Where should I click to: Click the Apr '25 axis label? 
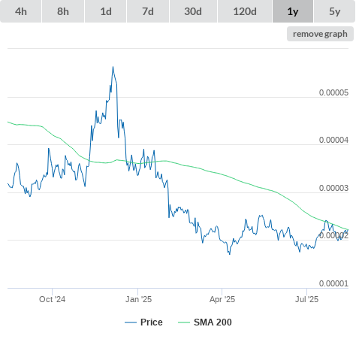(222, 299)
